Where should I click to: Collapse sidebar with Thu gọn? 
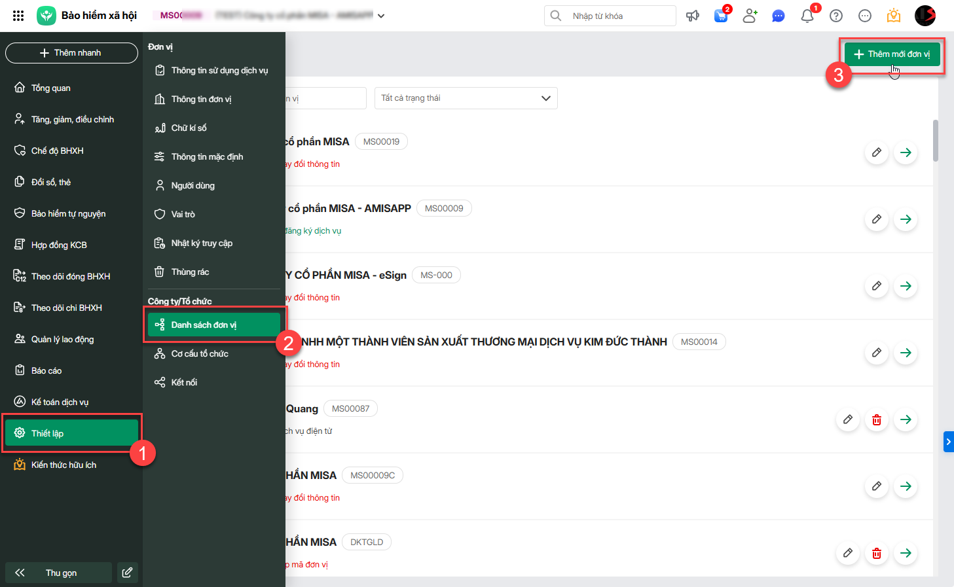59,573
